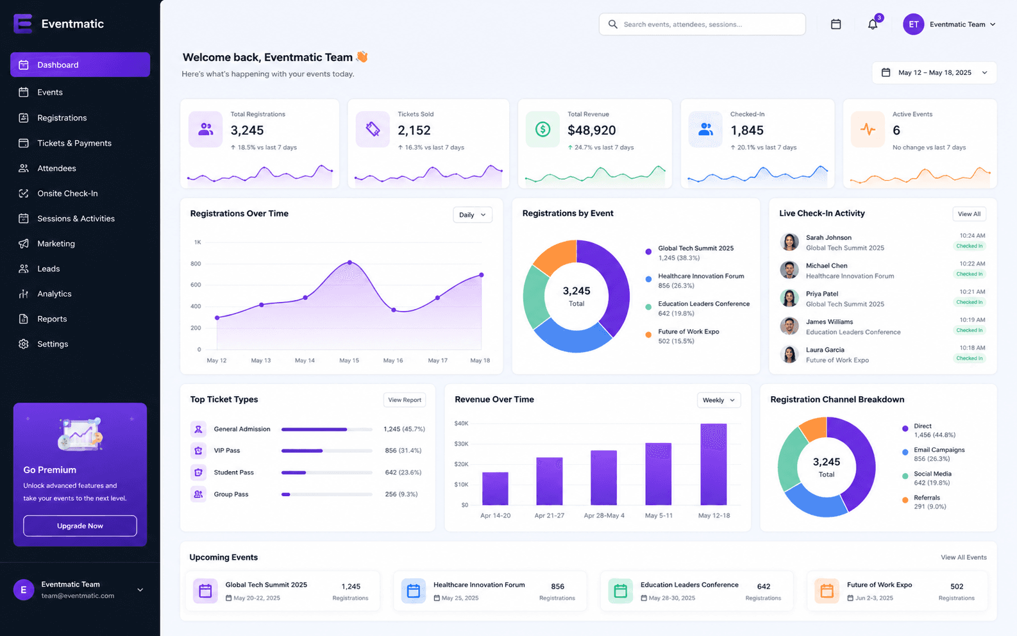Expand the sidebar account chevron
The width and height of the screenshot is (1017, 636).
(x=140, y=590)
